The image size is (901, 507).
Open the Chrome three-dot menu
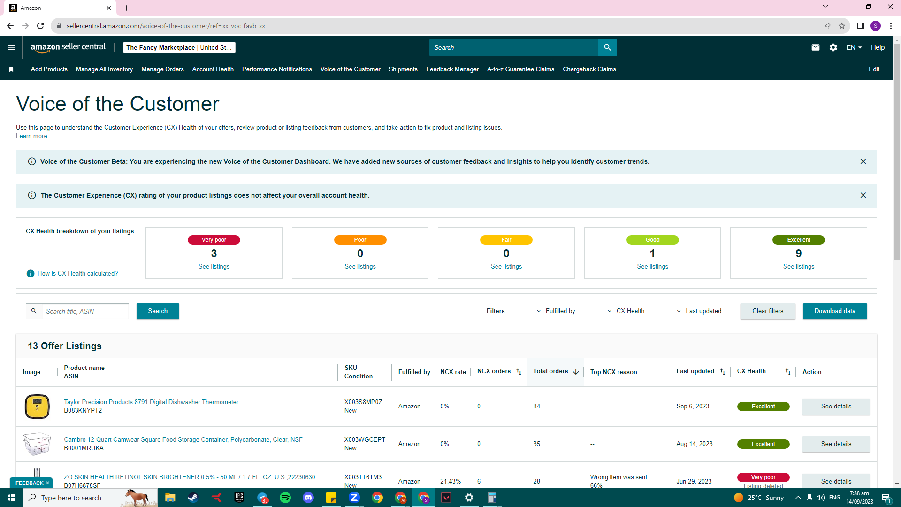[x=891, y=26]
